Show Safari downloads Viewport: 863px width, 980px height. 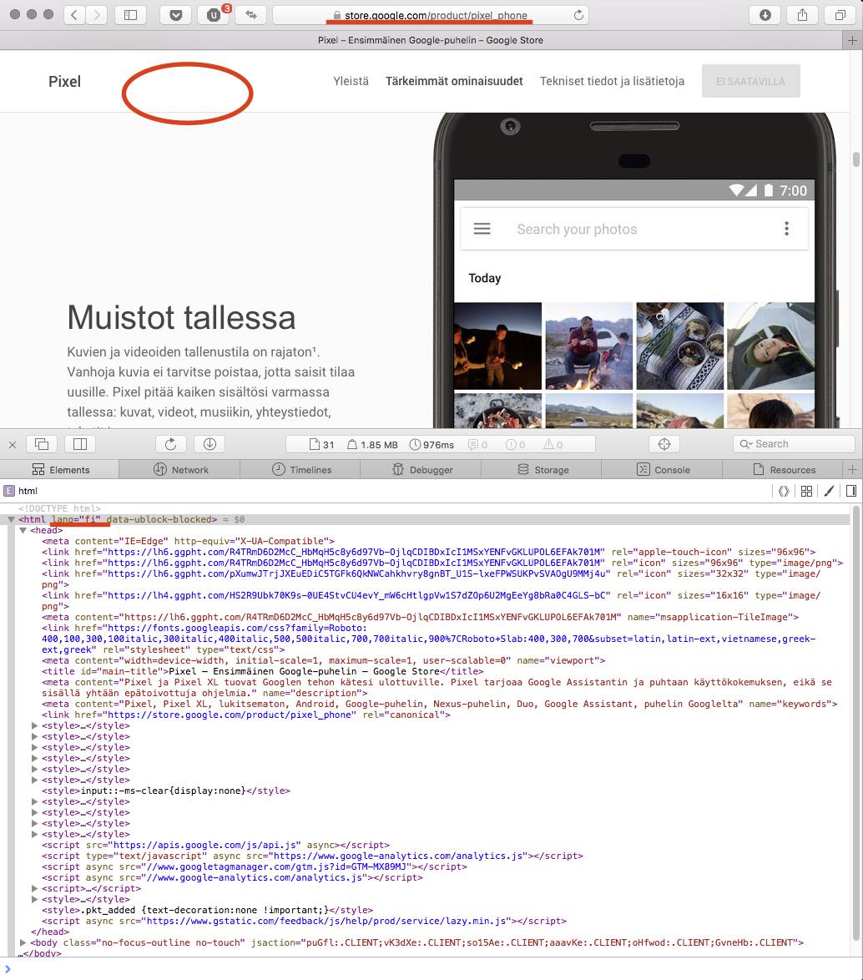(x=765, y=14)
